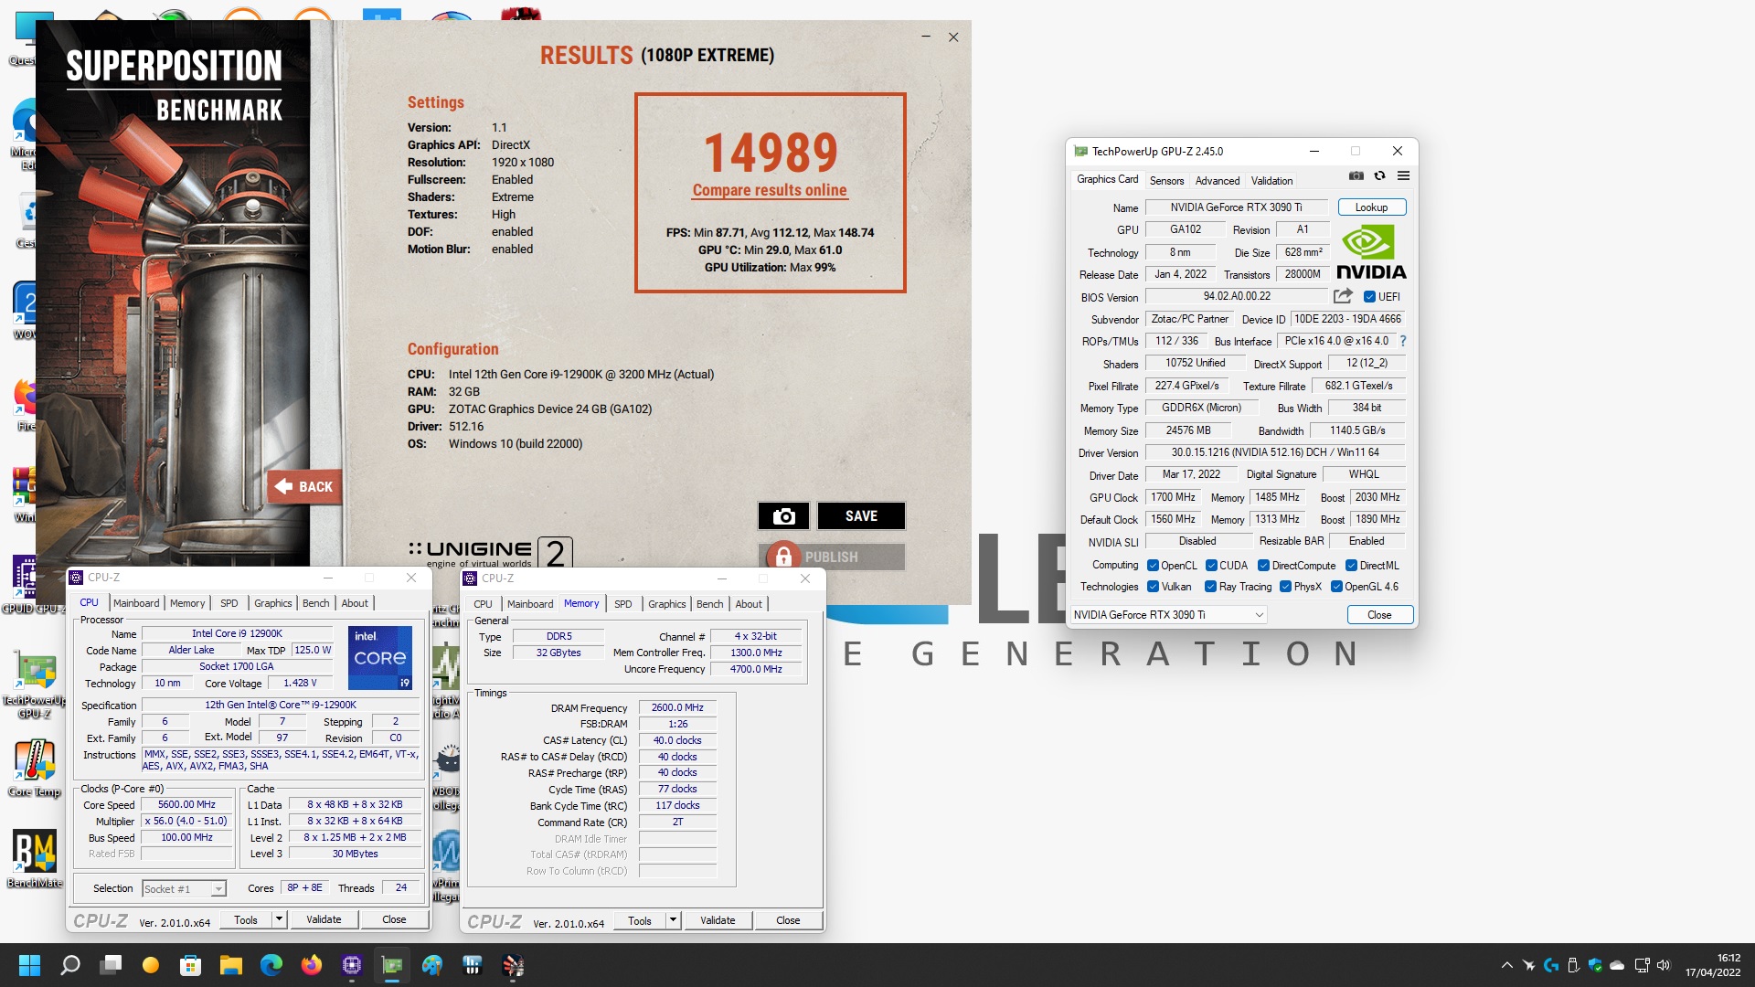Screen dimensions: 1755x987
Task: Open Firefox from the taskbar
Action: [312, 965]
